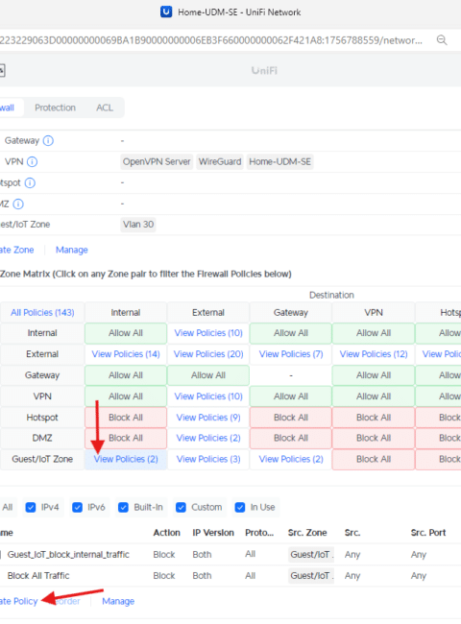
Task: Select the Hotspot to Internal Block All cell
Action: pos(126,417)
